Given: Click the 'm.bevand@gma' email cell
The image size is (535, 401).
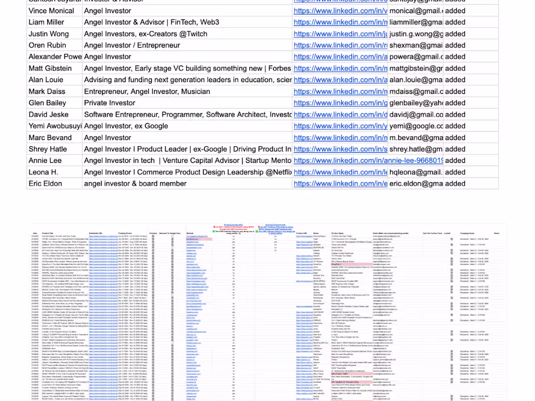Looking at the screenshot, I should tap(415, 138).
